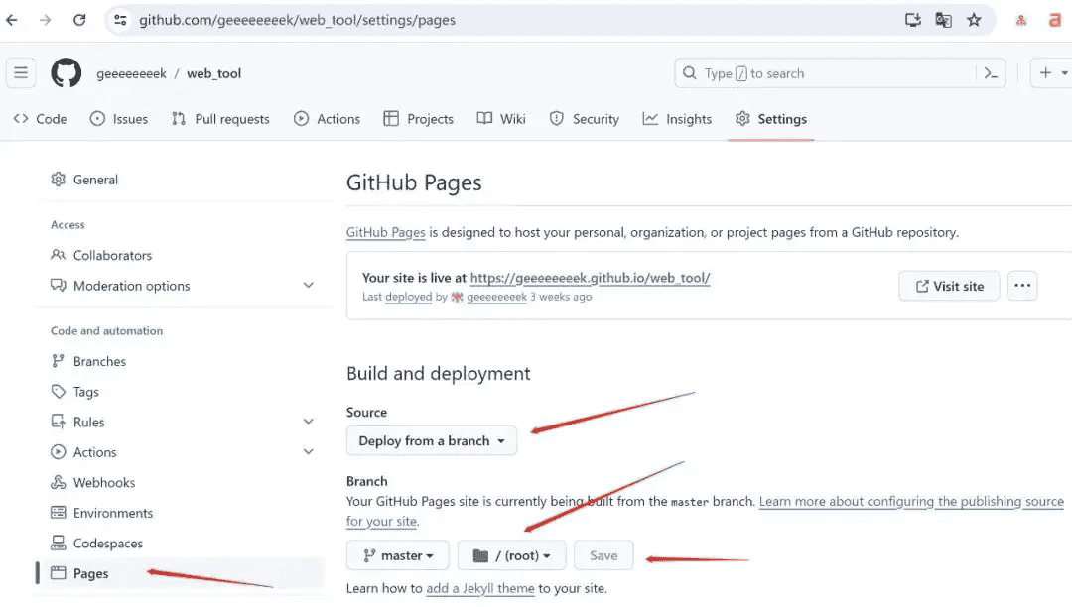Click the browser reload icon
Viewport: 1072px width, 607px height.
pyautogui.click(x=79, y=20)
